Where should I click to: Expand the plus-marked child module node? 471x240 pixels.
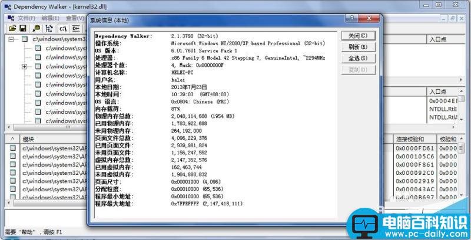point(24,67)
